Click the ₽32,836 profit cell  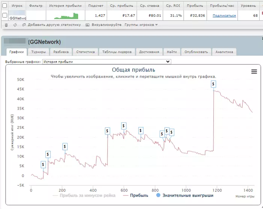click(x=195, y=15)
